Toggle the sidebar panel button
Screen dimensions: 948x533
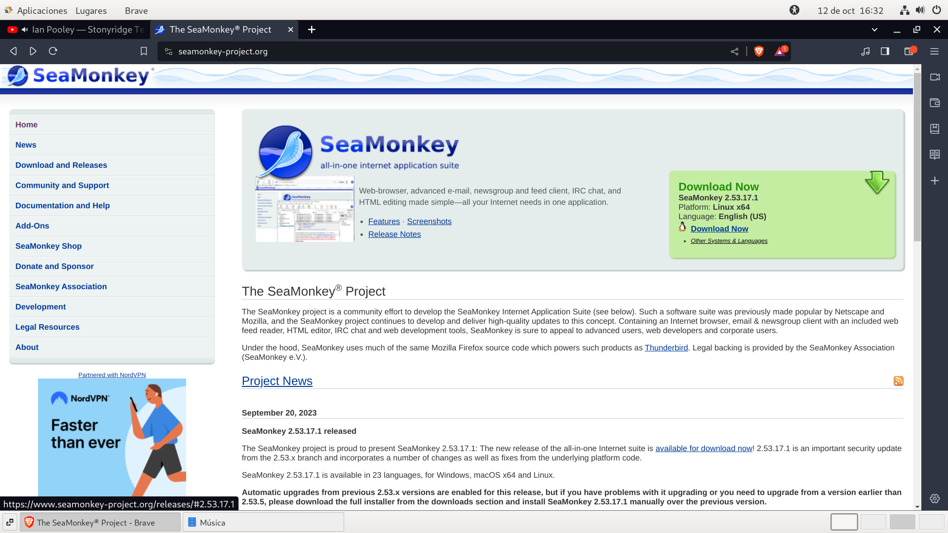click(x=885, y=51)
